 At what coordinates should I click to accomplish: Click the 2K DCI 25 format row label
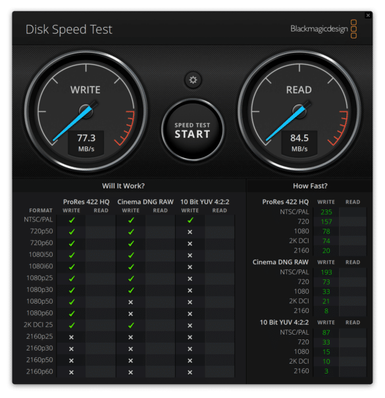coord(38,325)
